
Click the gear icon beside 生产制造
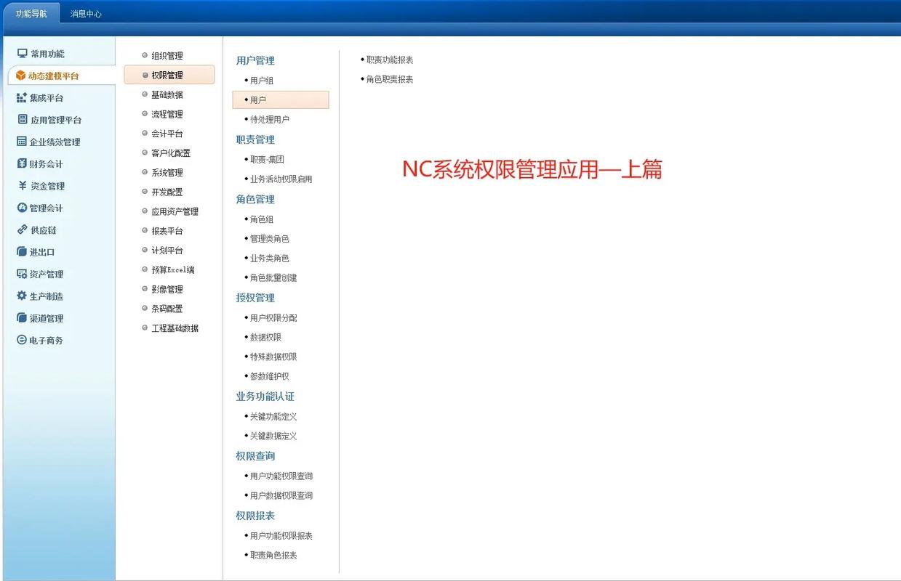22,296
